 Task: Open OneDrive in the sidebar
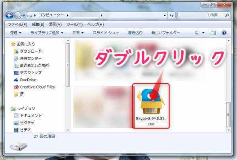pos(28,80)
